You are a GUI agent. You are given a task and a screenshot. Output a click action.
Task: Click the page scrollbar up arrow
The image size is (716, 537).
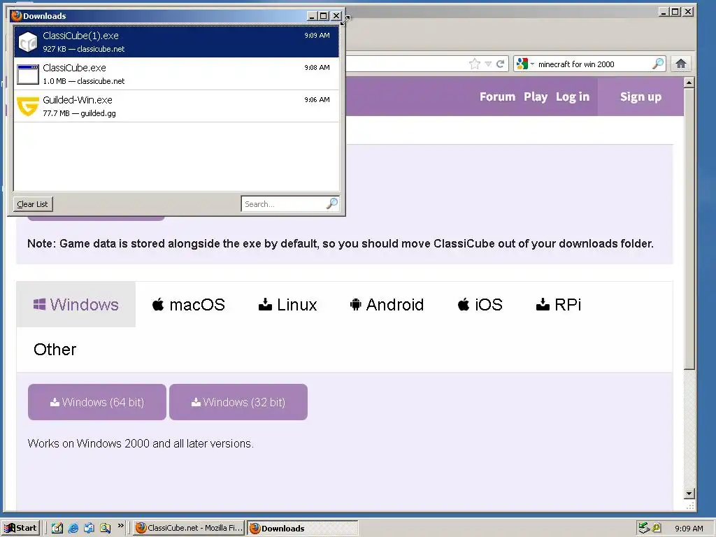pyautogui.click(x=689, y=83)
